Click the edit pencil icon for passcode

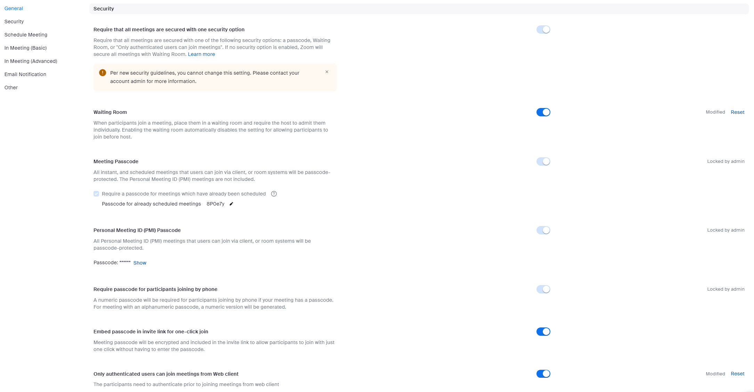(232, 204)
